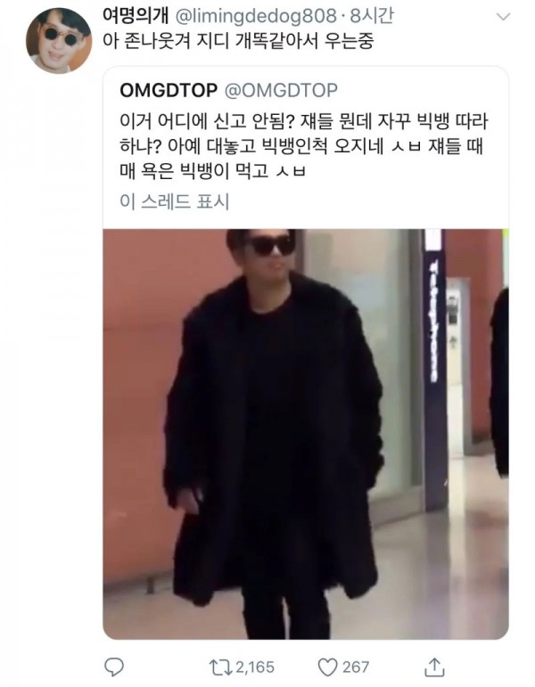Visit the @limingdedog808 handle

tap(257, 16)
